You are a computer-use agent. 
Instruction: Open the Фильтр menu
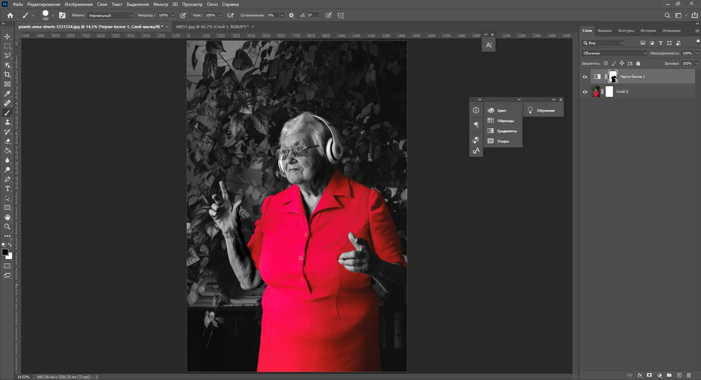[x=160, y=4]
